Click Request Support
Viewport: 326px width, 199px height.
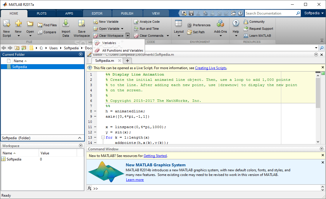pyautogui.click(x=258, y=29)
